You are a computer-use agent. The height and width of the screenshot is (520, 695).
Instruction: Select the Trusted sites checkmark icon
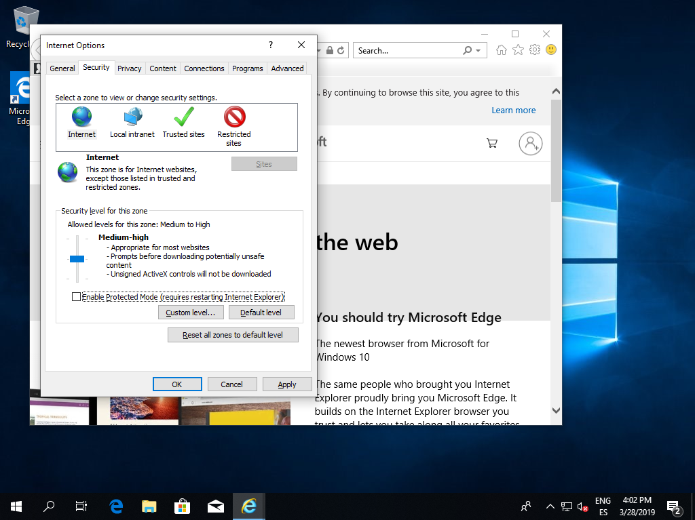[183, 117]
